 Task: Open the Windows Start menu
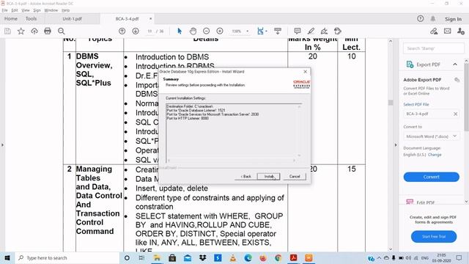point(7,257)
